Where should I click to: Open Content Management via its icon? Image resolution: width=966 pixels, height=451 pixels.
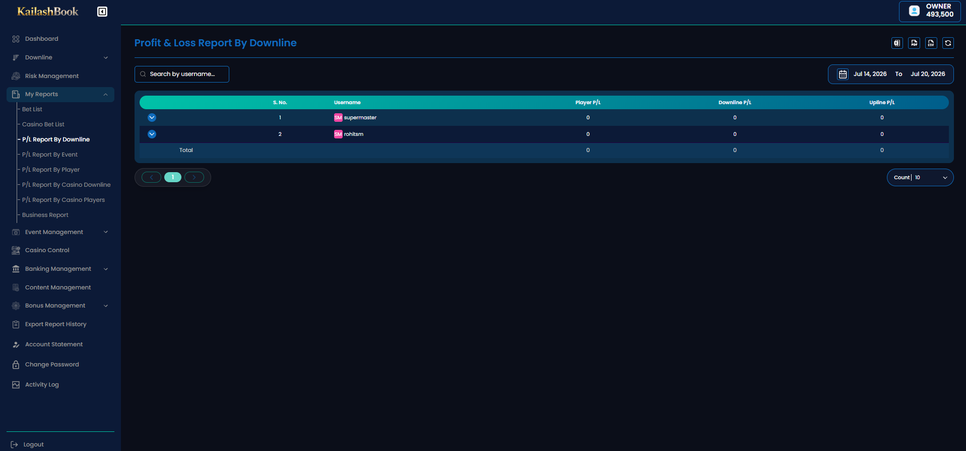point(16,287)
